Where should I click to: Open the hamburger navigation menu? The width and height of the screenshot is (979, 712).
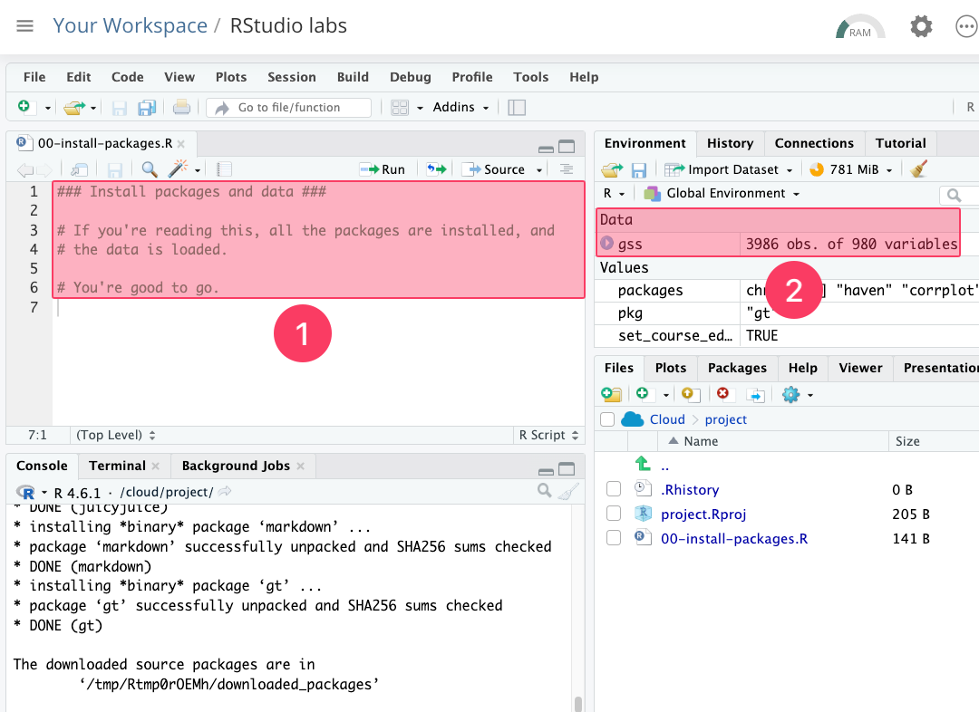(25, 25)
